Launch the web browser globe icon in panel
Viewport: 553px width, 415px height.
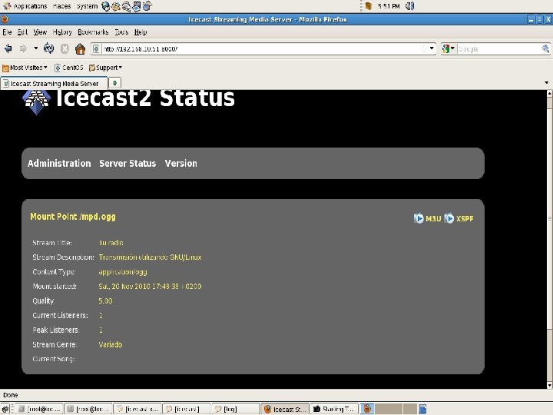(105, 6)
